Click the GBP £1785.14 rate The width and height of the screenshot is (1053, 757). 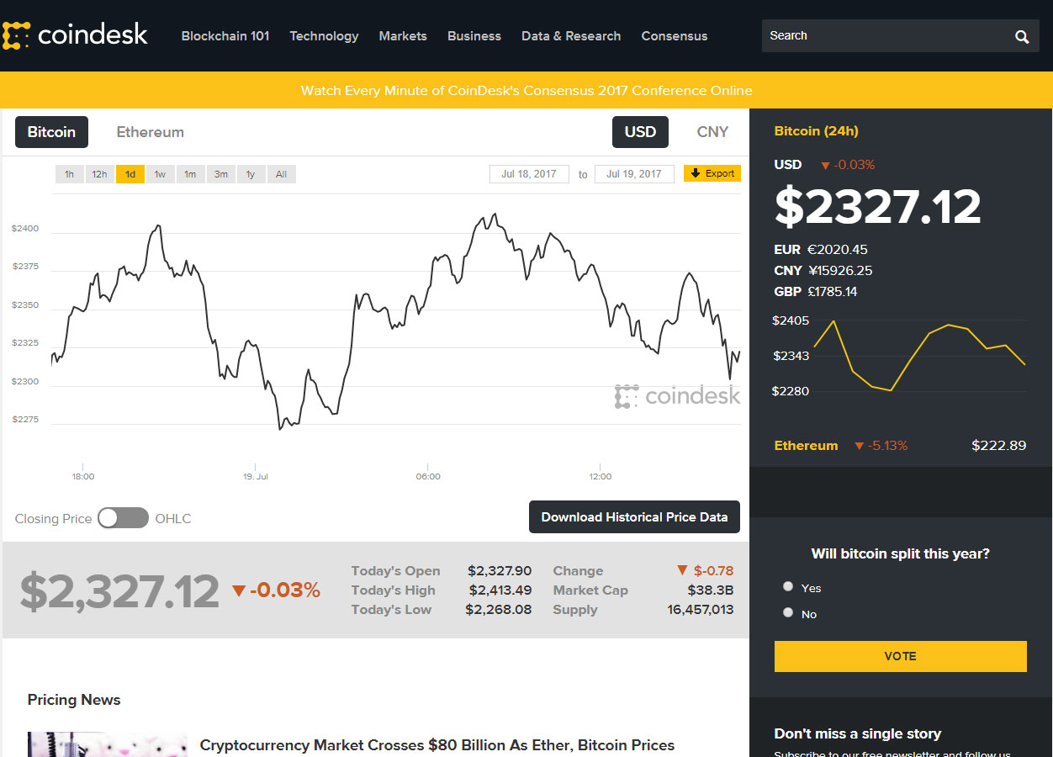(816, 292)
